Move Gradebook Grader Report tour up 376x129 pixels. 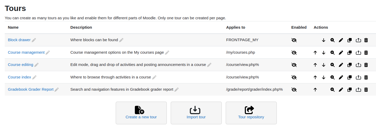pos(315,90)
